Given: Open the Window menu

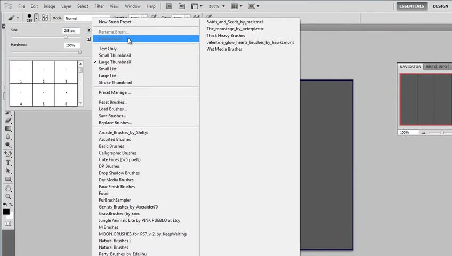Looking at the screenshot, I should coord(133,6).
